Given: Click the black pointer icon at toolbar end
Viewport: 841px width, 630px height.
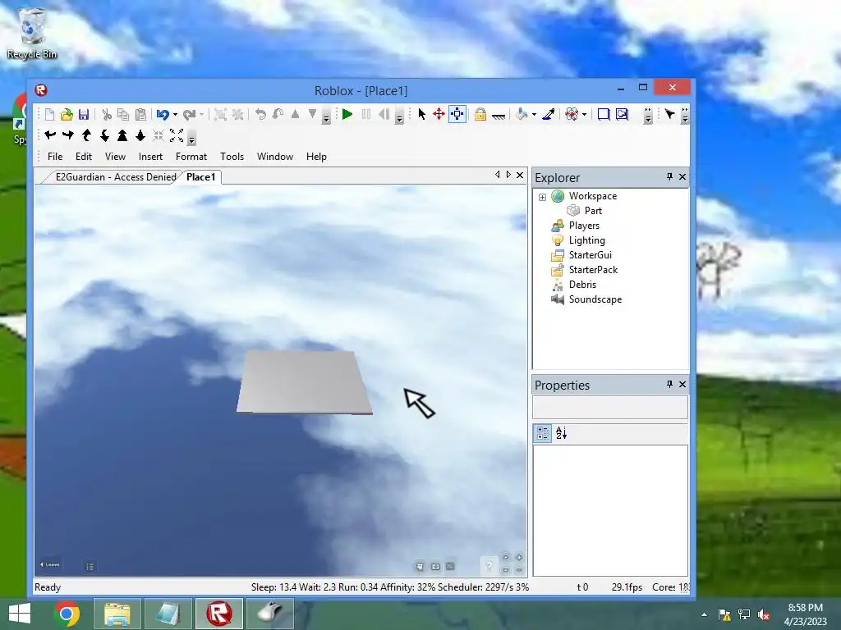Looking at the screenshot, I should pos(669,114).
